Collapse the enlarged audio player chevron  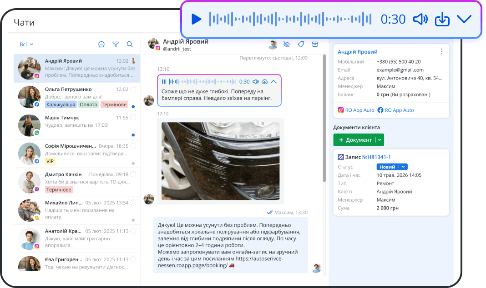pyautogui.click(x=464, y=19)
